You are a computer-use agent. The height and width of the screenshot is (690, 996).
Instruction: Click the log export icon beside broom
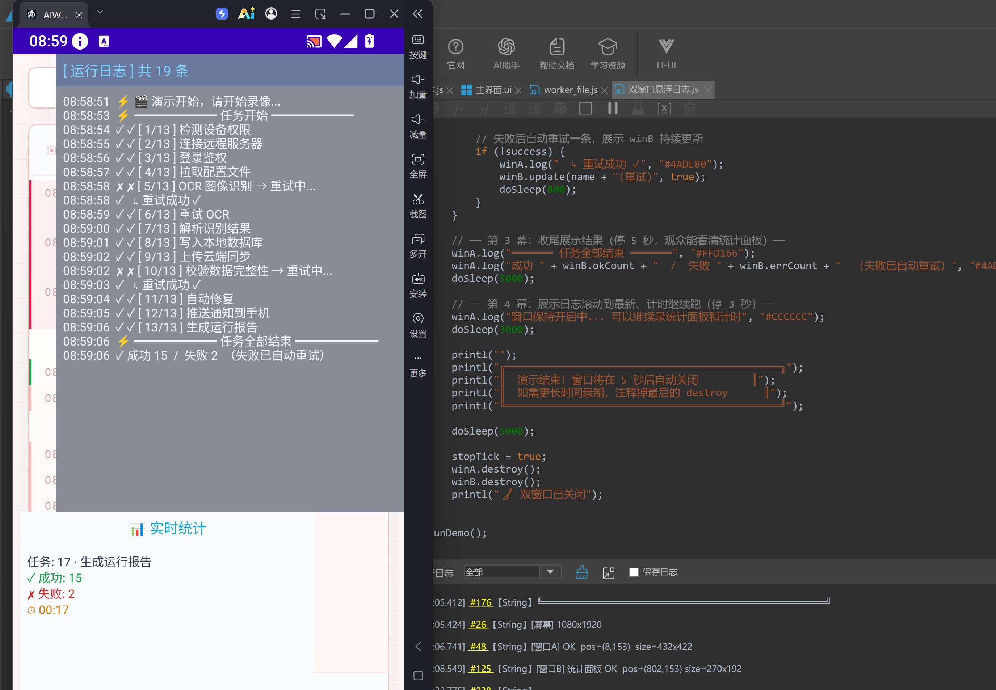coord(609,572)
